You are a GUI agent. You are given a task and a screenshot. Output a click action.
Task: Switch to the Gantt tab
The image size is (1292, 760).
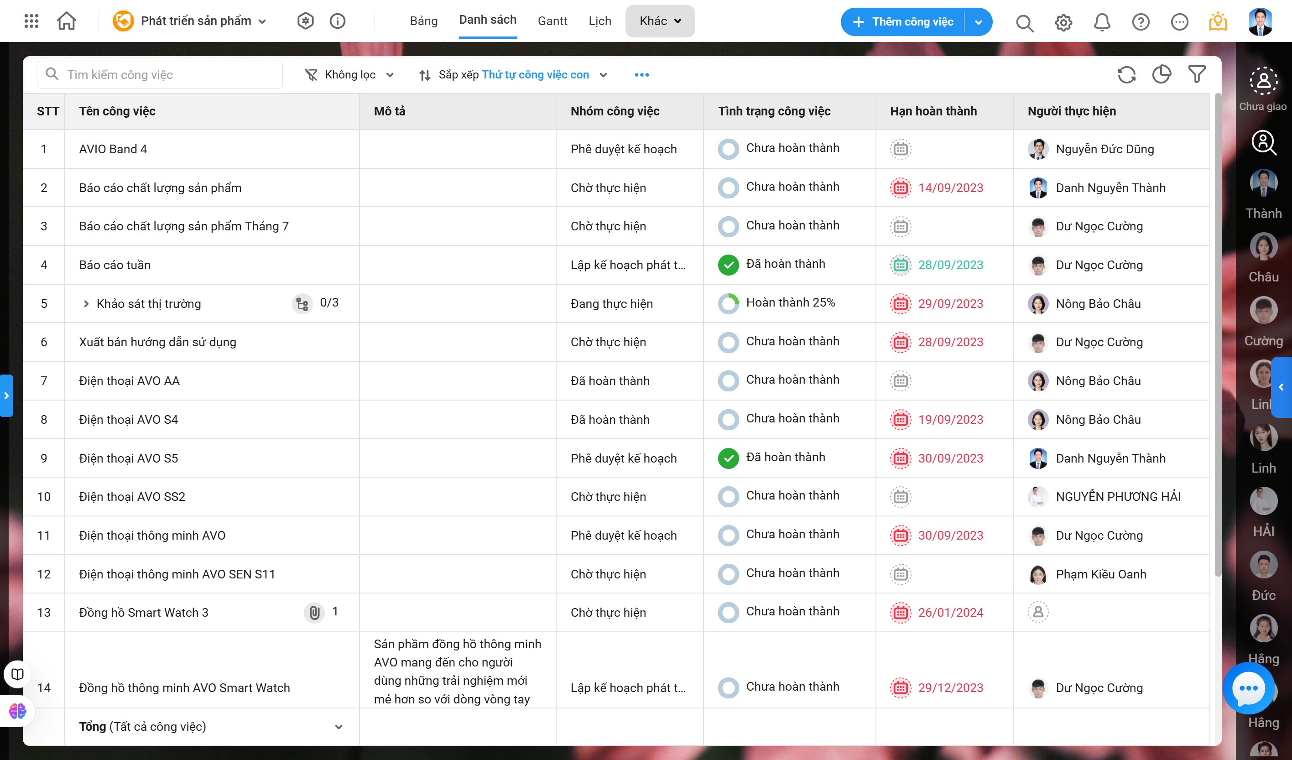tap(552, 21)
